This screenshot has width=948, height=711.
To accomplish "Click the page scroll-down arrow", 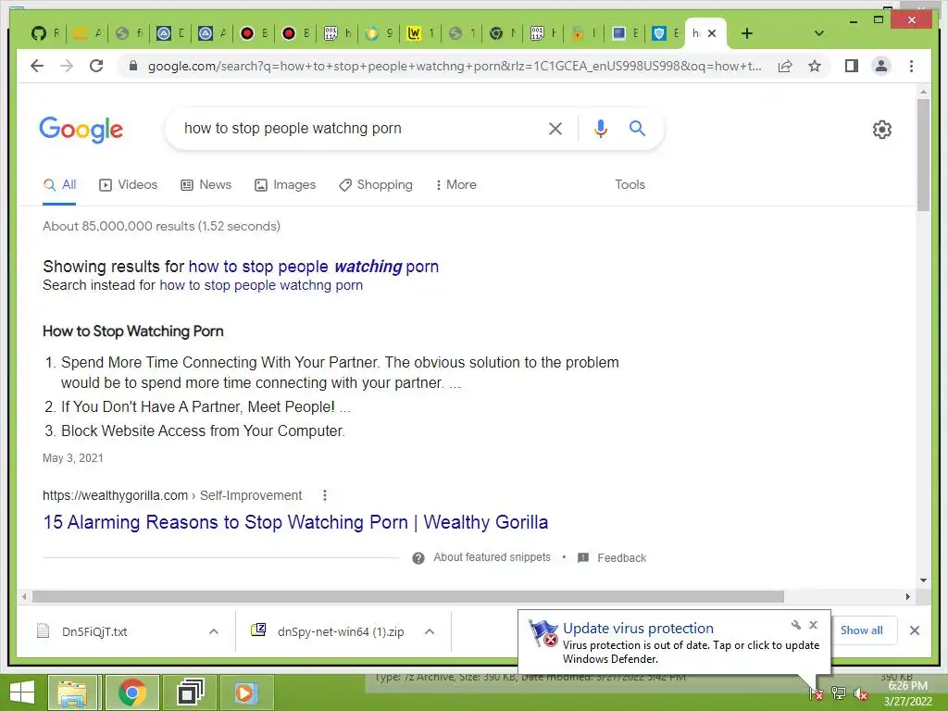I will 923,580.
